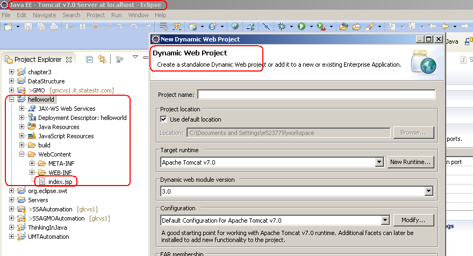Click the Next Annotation toolbar icon
Image resolution: width=473 pixels, height=256 pixels.
coord(392,26)
